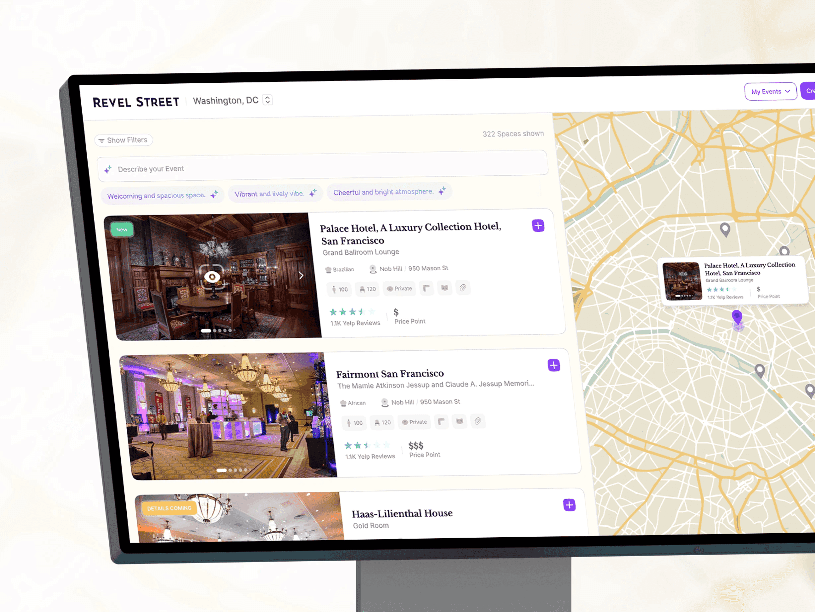This screenshot has height=612, width=815.
Task: Click the '$$$' price point on Fairmont
Action: (416, 446)
